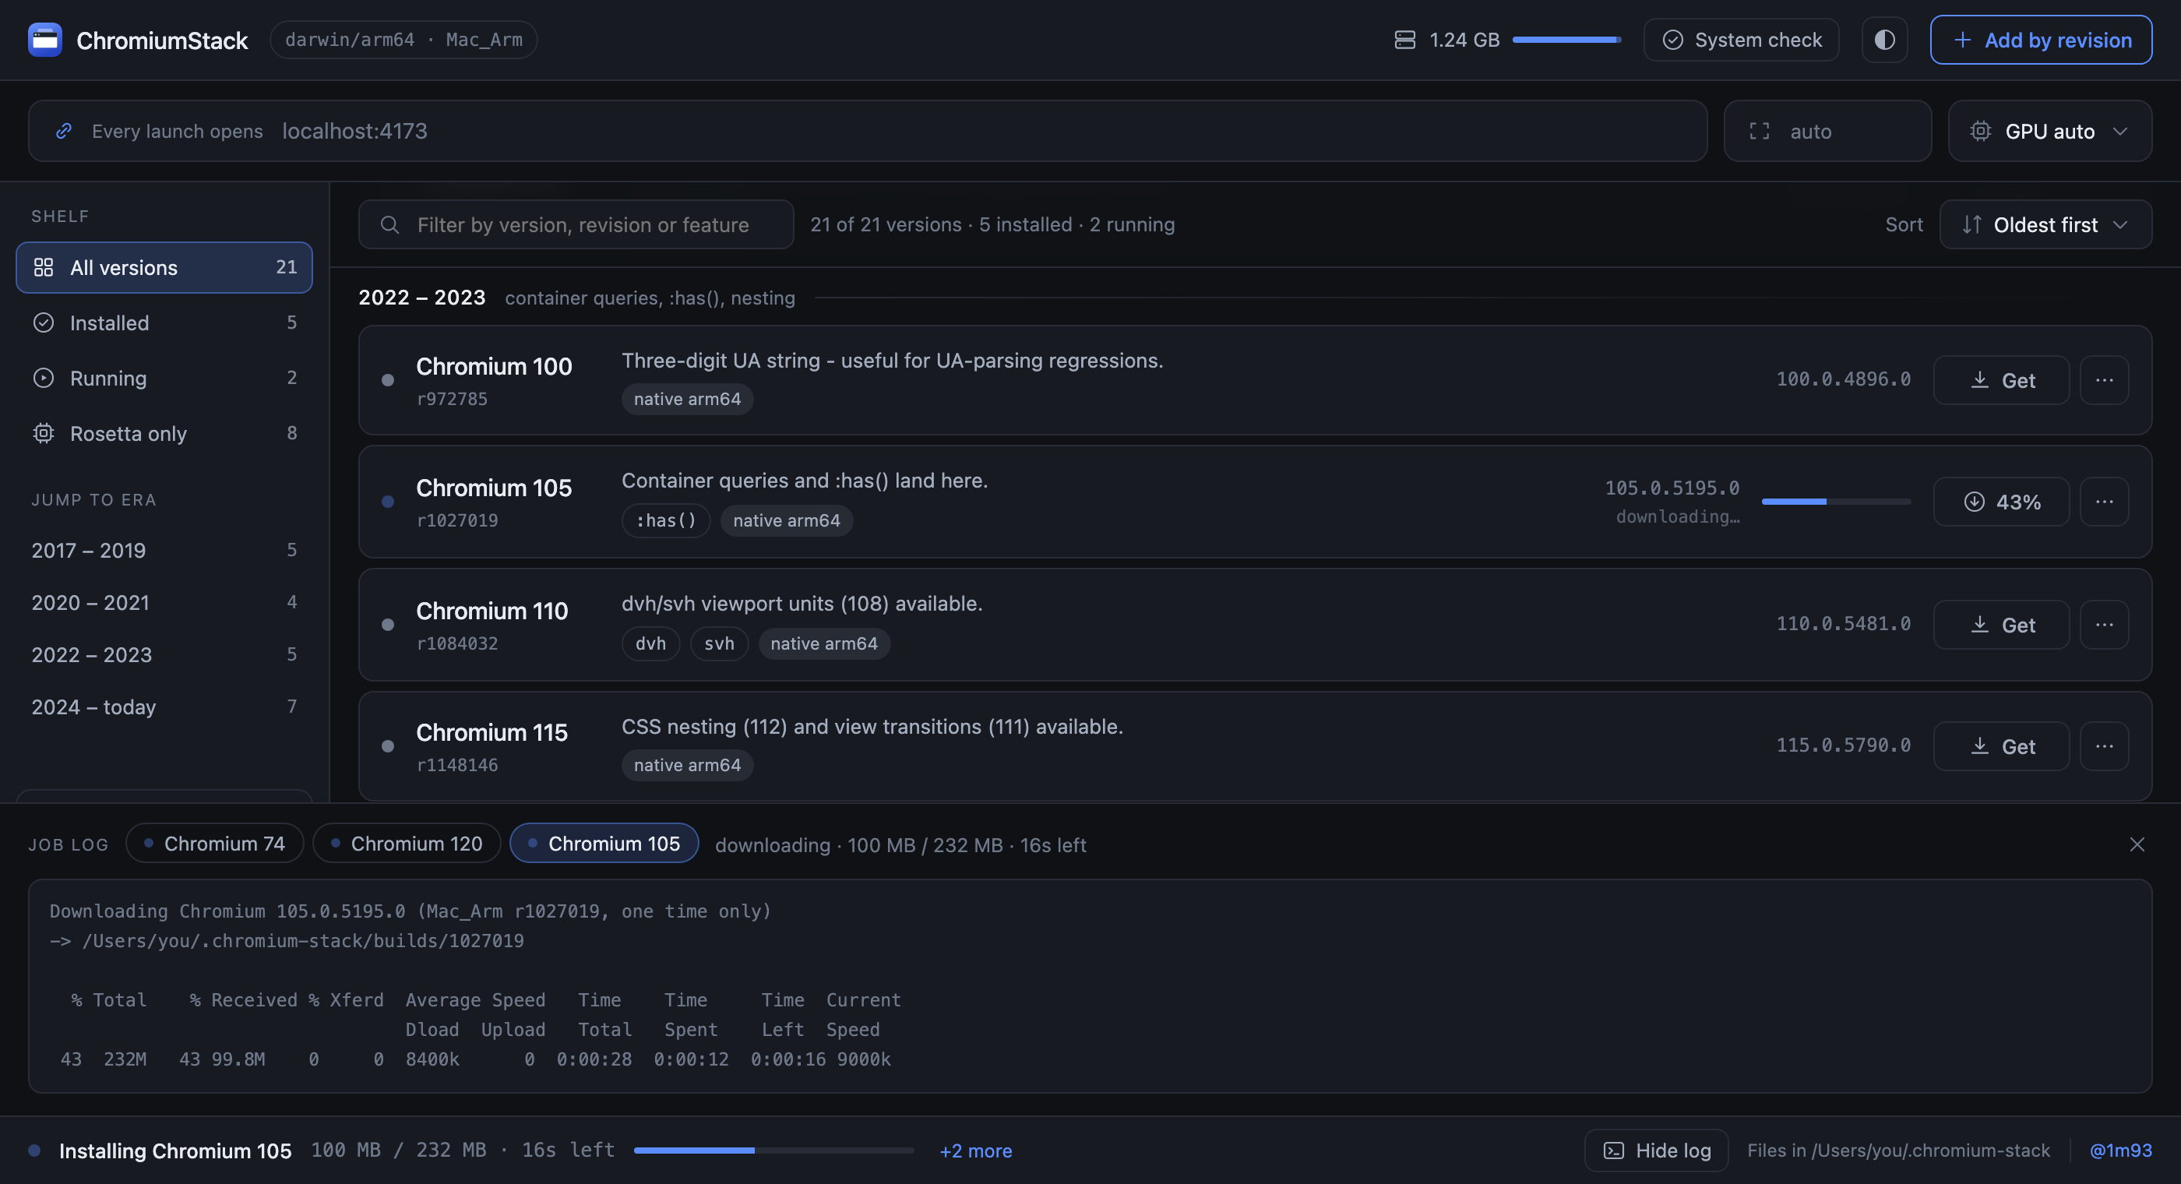
Task: Click the Installing Chromium 105 status text
Action: click(175, 1151)
